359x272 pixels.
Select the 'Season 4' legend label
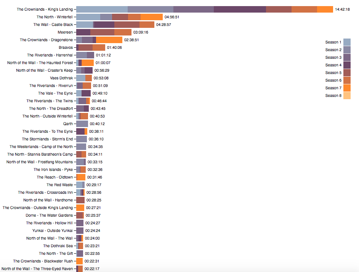tap(333, 65)
